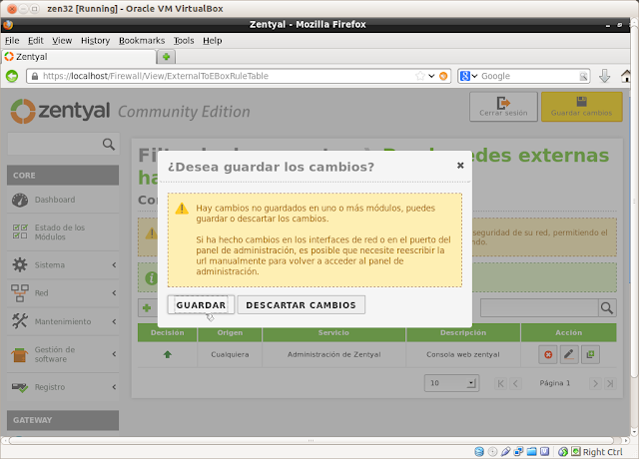This screenshot has height=459, width=639.
Task: Open Dashboard in sidebar
Action: [x=55, y=200]
